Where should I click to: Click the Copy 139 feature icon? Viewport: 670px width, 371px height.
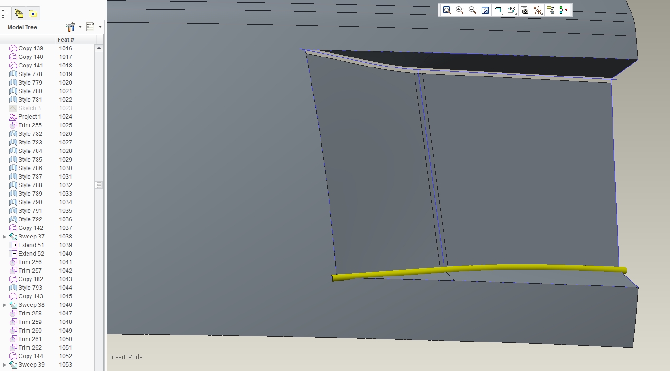(13, 48)
